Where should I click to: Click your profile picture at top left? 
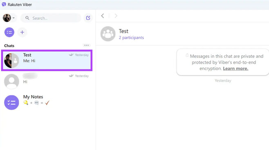pos(7,18)
